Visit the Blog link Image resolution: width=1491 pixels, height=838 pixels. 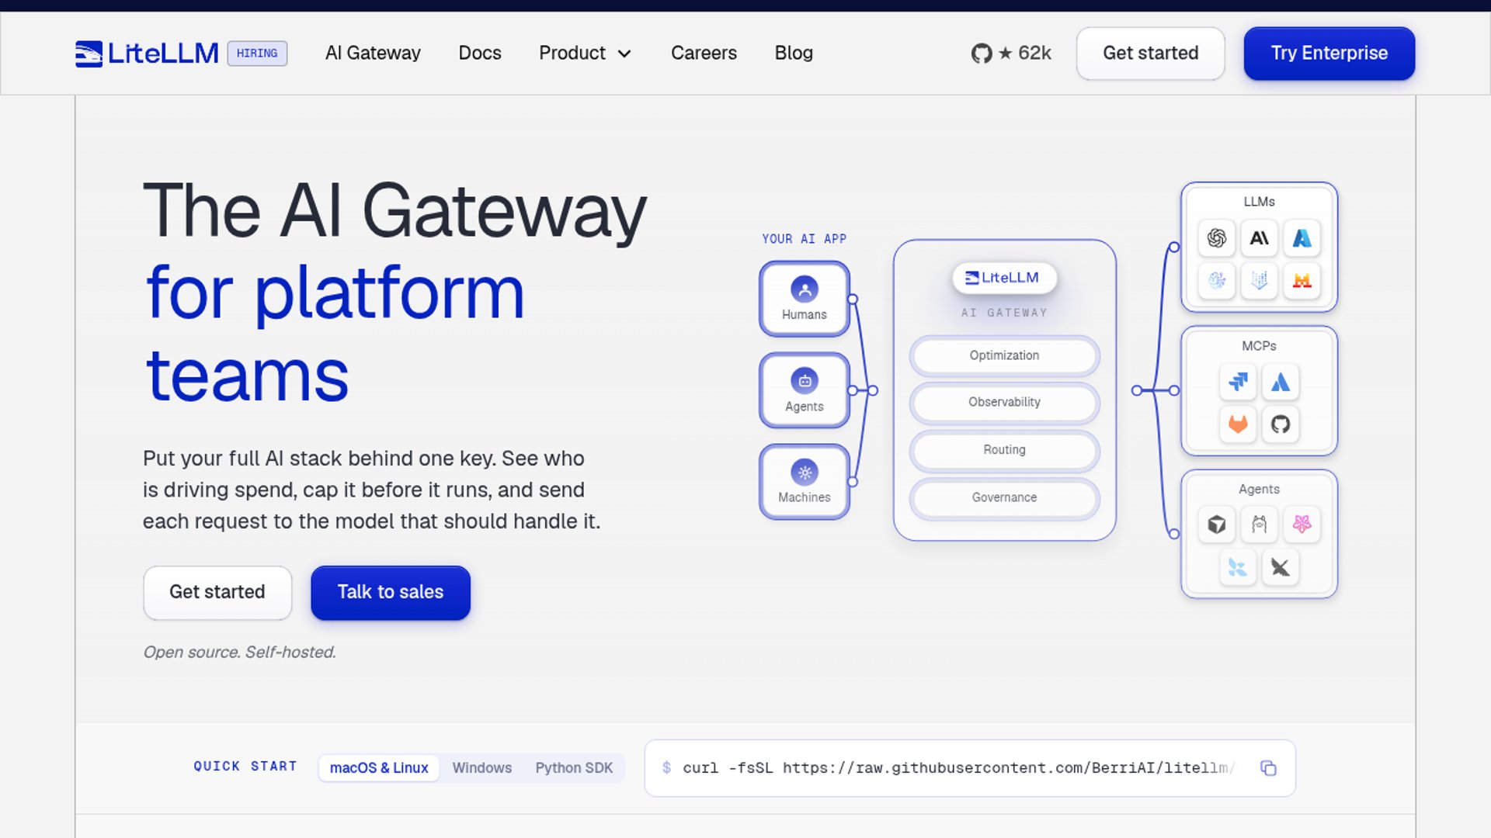coord(794,54)
